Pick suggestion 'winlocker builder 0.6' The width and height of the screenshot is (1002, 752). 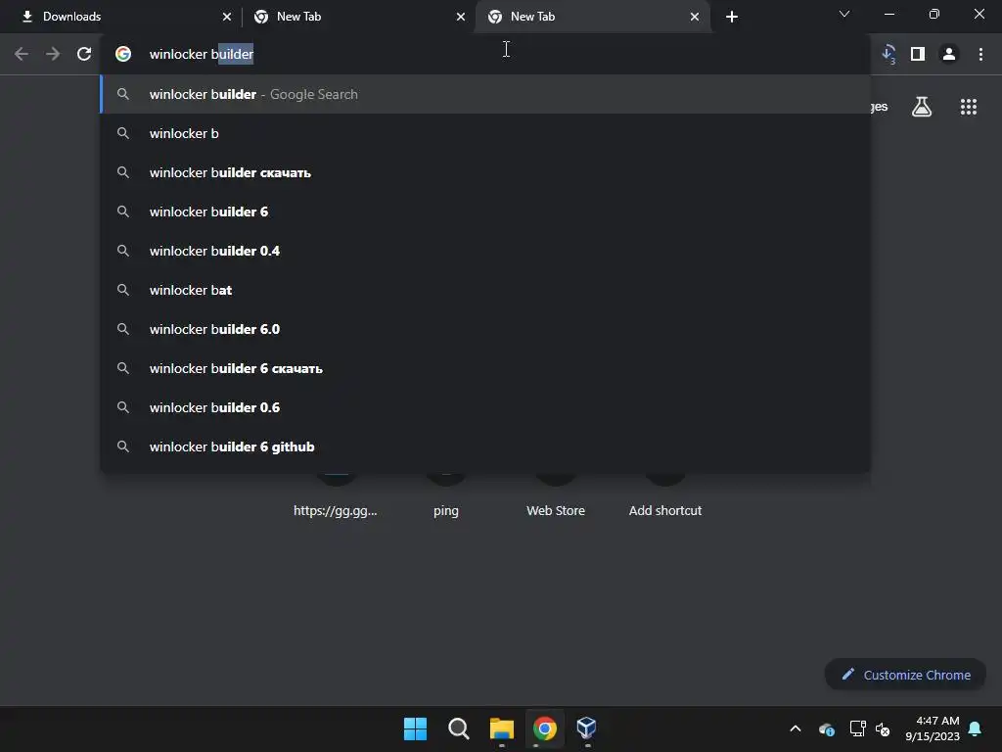tap(485, 407)
